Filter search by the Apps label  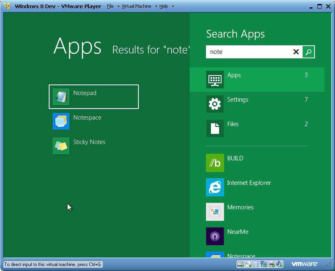(x=234, y=75)
